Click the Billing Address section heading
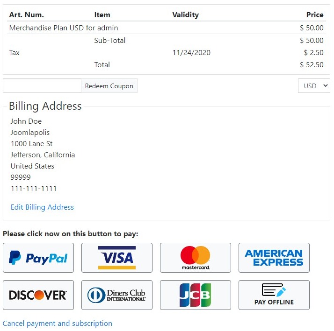 (x=45, y=106)
